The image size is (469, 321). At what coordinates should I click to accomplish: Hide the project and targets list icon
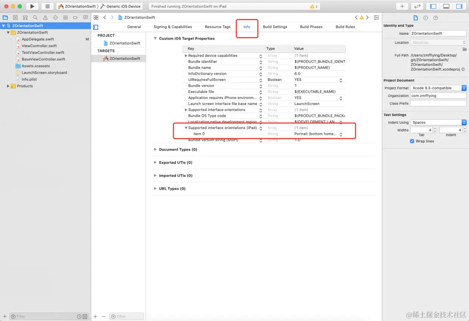click(x=96, y=27)
